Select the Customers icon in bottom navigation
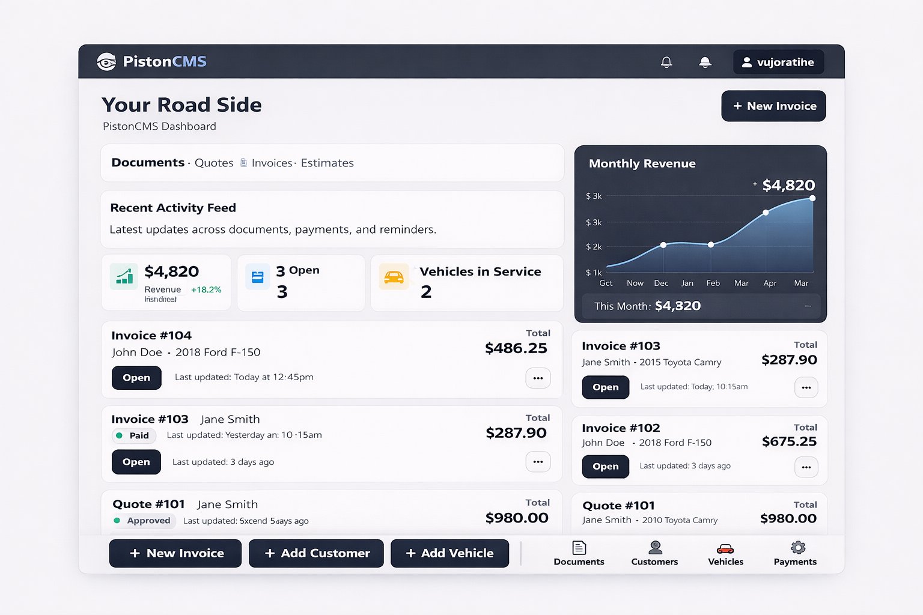923x615 pixels. click(x=654, y=547)
